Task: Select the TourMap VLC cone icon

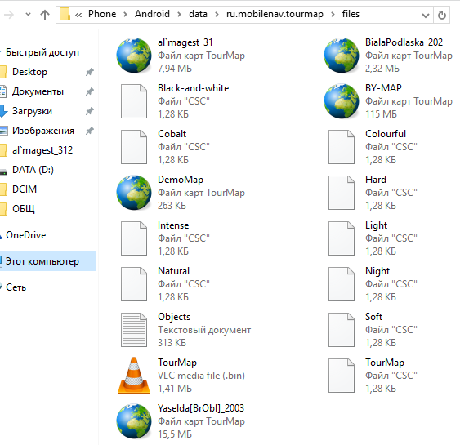Action: click(134, 376)
